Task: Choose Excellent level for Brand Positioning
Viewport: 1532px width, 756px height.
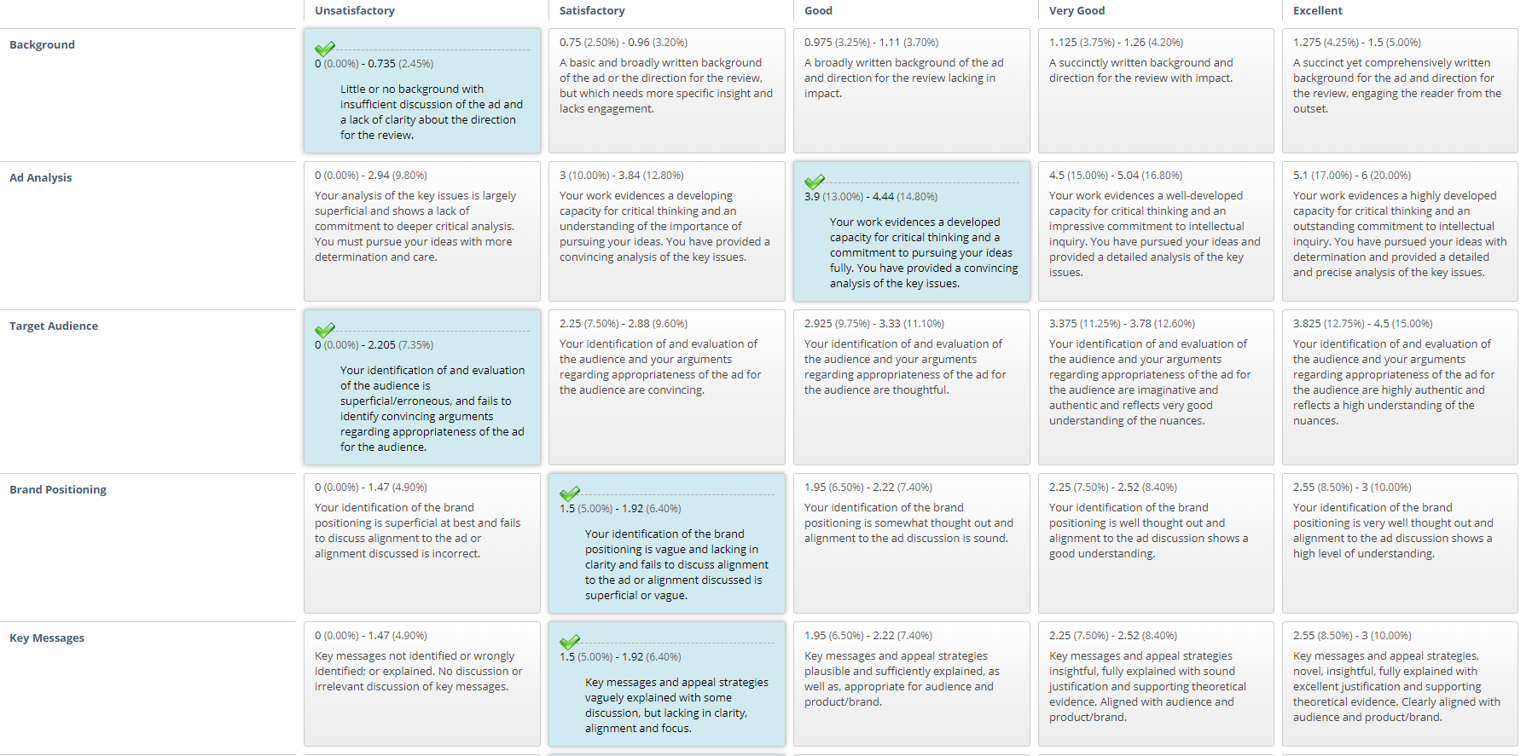Action: (x=1400, y=544)
